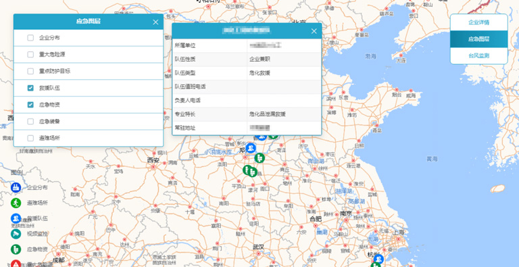The width and height of the screenshot is (519, 267).
Task: Enable the 企业分布 layer checkbox
Action: tap(30, 38)
